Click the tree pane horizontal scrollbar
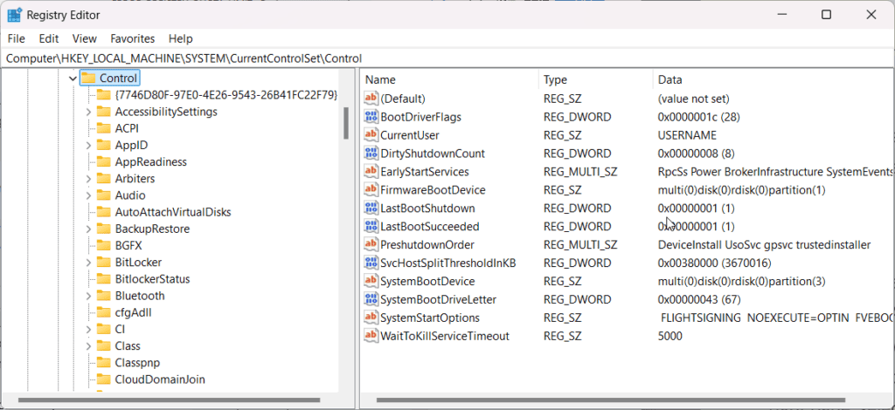Viewport: 895px width, 410px height. click(x=170, y=400)
